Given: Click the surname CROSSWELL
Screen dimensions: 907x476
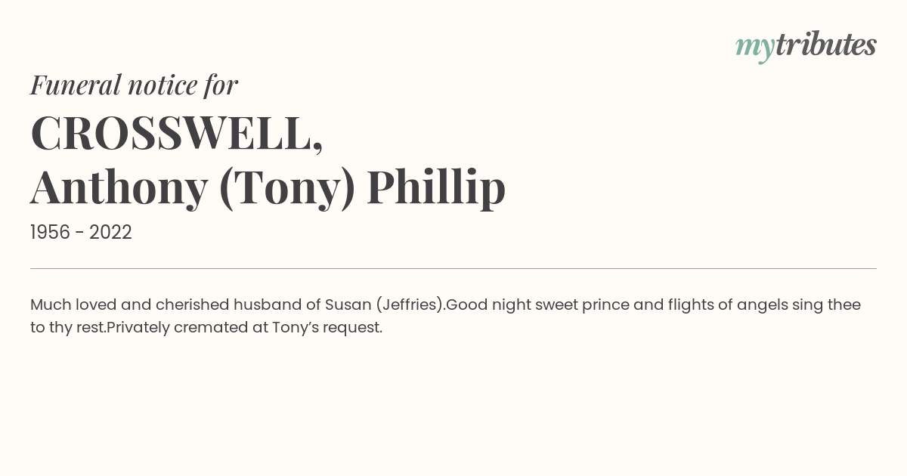Looking at the screenshot, I should (x=177, y=134).
